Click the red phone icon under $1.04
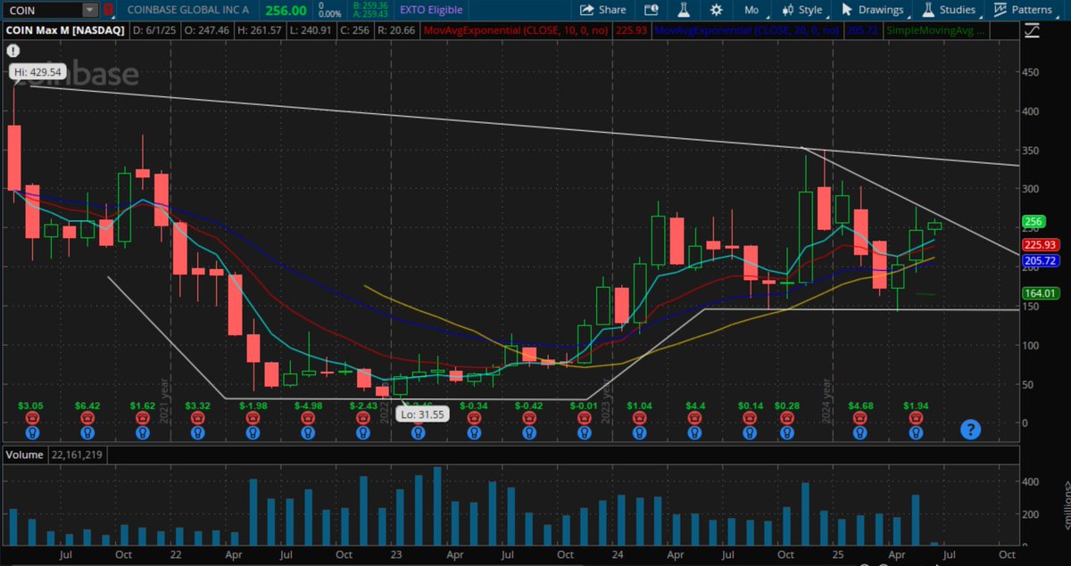 (639, 417)
